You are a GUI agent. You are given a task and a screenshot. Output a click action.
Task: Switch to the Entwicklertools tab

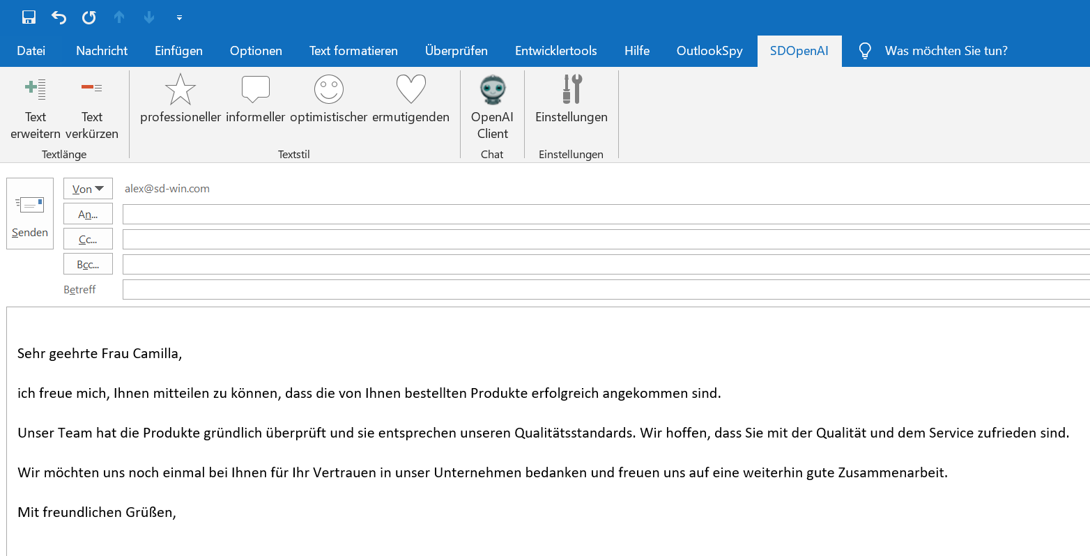556,51
